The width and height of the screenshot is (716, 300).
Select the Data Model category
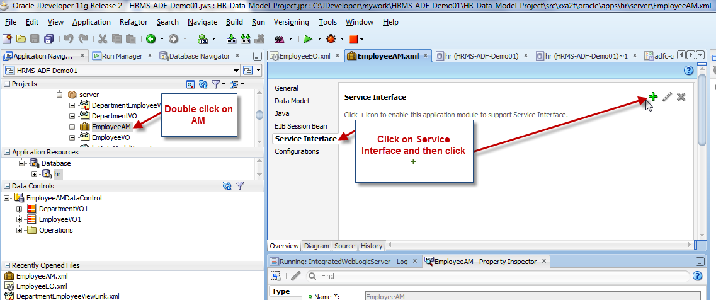(292, 101)
